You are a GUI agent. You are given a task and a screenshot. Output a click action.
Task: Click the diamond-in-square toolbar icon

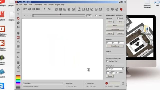point(56,9)
